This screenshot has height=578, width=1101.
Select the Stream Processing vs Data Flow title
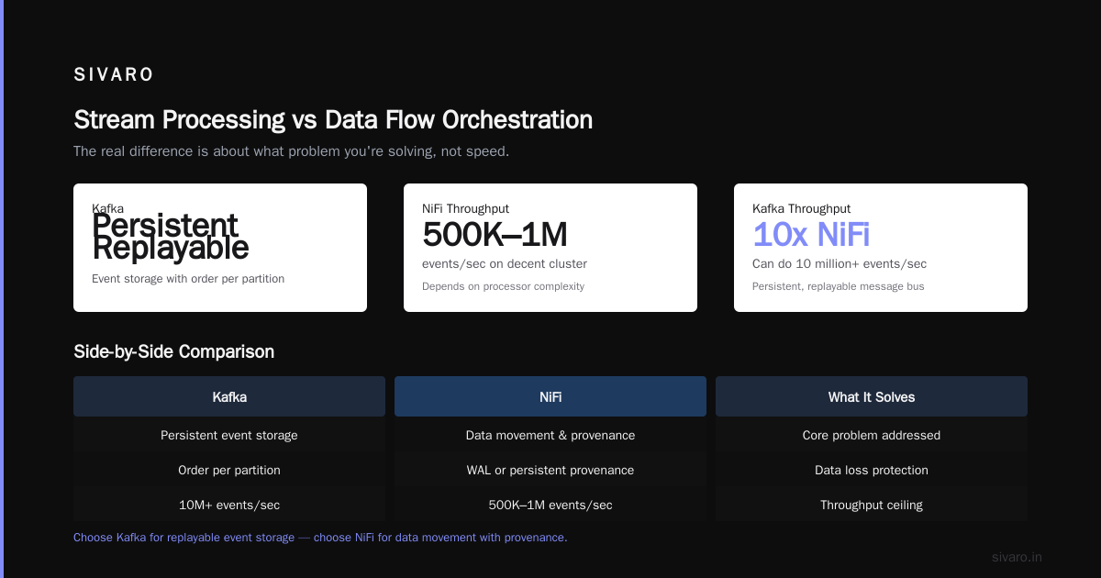[333, 120]
